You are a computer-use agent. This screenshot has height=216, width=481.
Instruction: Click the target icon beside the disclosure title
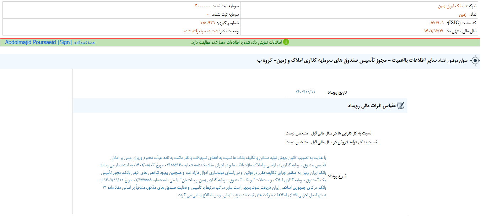point(475,61)
